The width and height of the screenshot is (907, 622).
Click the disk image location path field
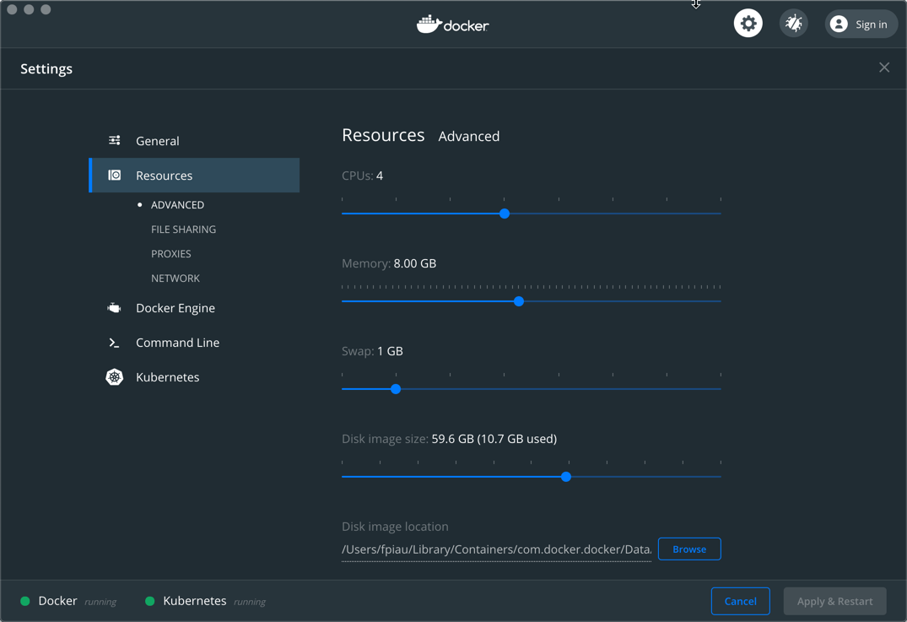496,549
